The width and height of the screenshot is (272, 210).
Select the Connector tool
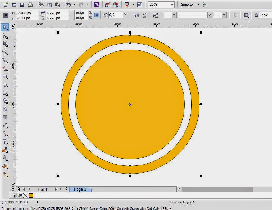tap(5, 134)
